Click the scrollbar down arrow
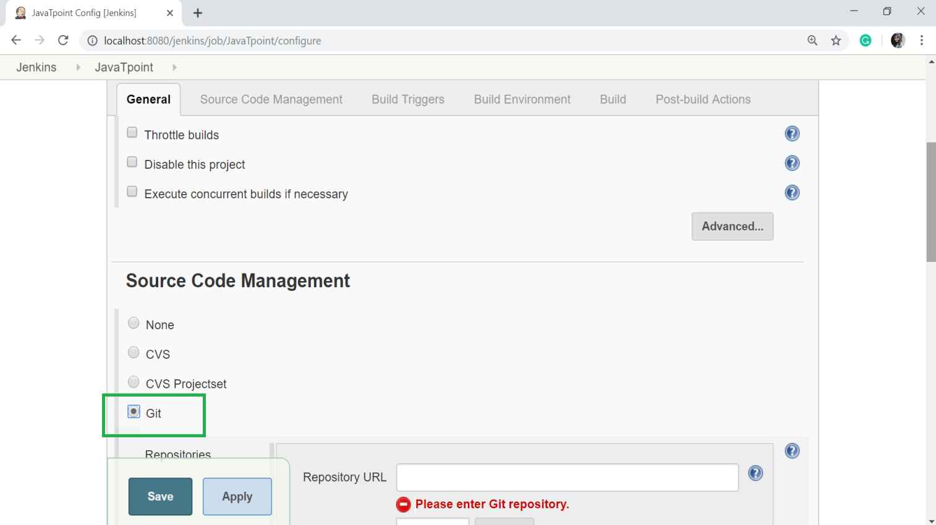The width and height of the screenshot is (936, 525). tap(930, 520)
